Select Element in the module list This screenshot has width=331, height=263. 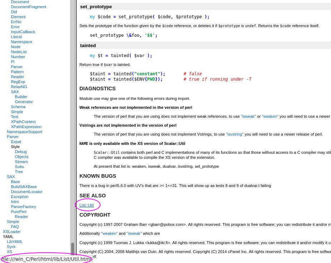[18, 17]
